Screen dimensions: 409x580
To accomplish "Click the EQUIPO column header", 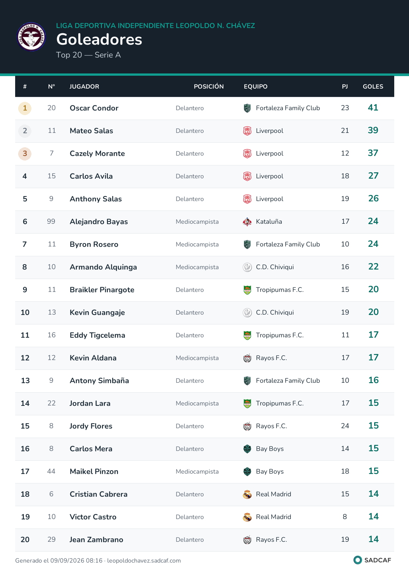I will 256,87.
